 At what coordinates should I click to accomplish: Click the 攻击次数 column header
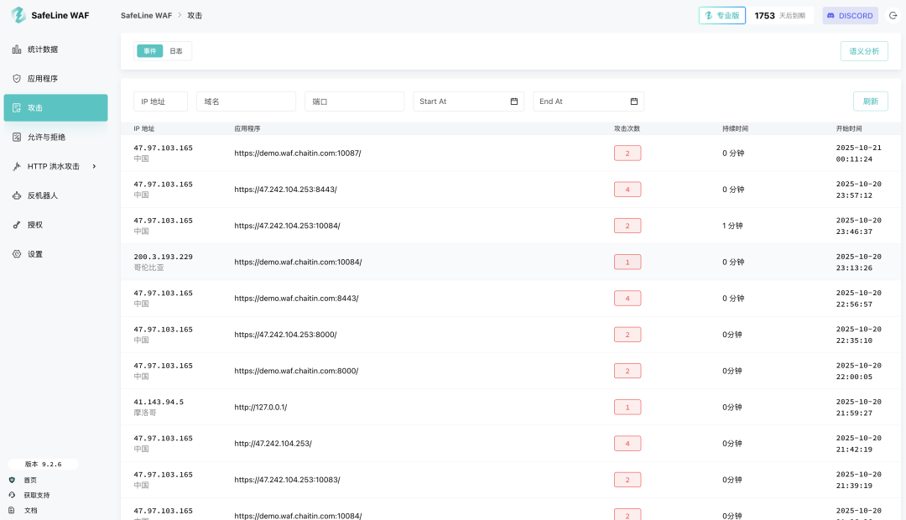627,129
